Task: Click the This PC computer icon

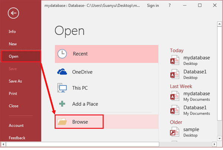Action: click(x=62, y=88)
